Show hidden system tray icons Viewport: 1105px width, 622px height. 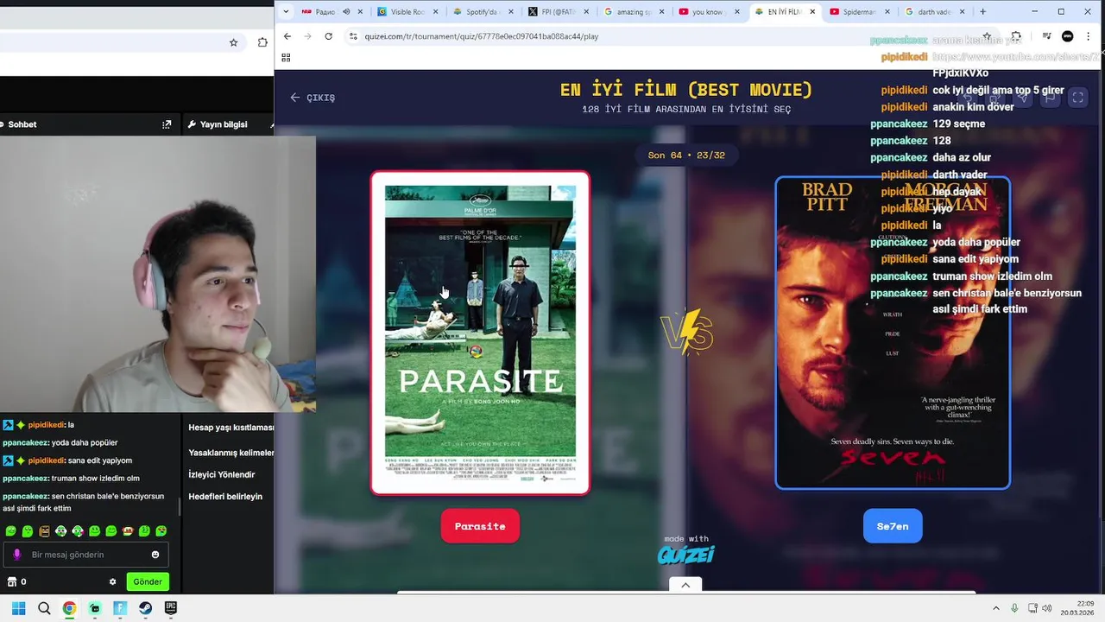click(995, 608)
